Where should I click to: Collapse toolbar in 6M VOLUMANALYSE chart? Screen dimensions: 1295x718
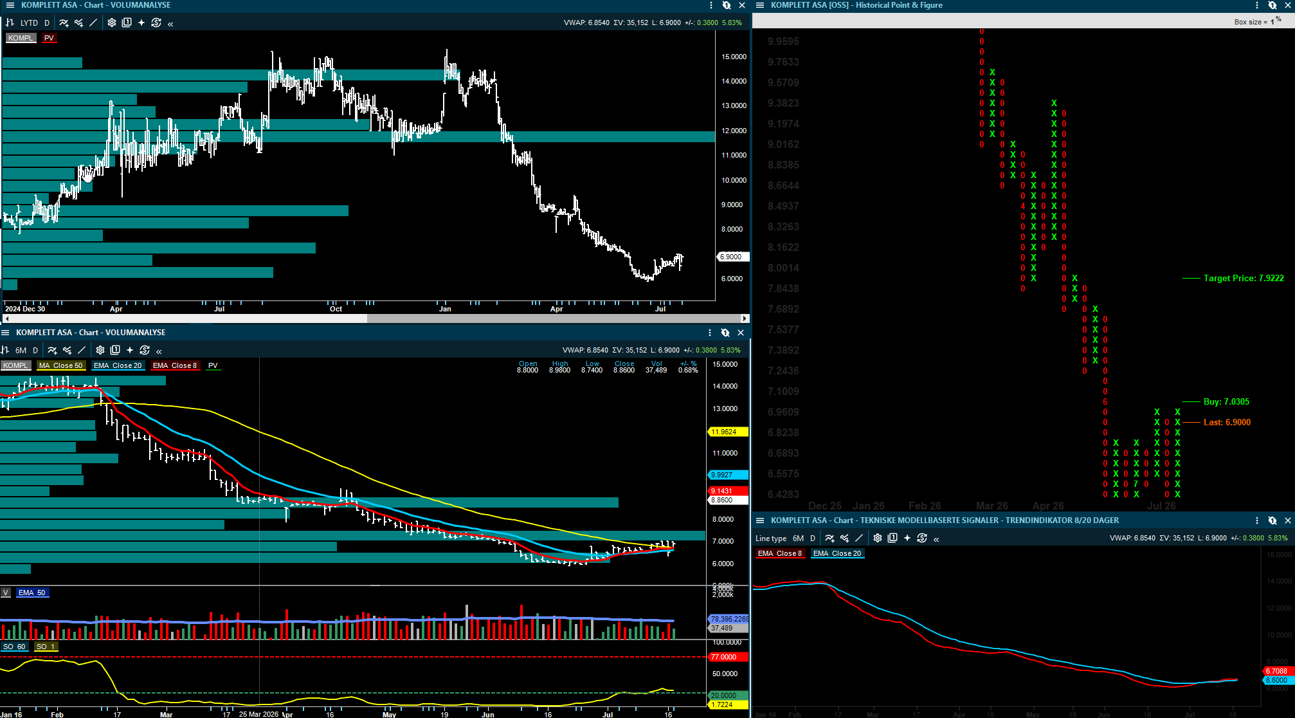pos(159,351)
